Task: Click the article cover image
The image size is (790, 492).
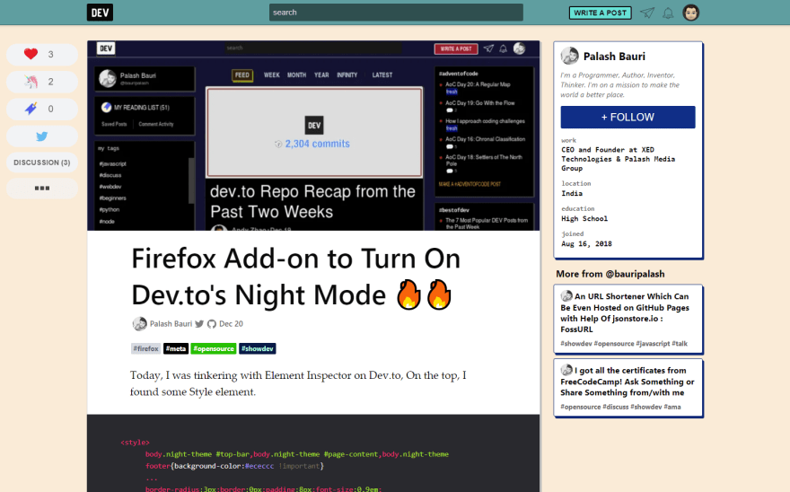Action: tap(313, 136)
